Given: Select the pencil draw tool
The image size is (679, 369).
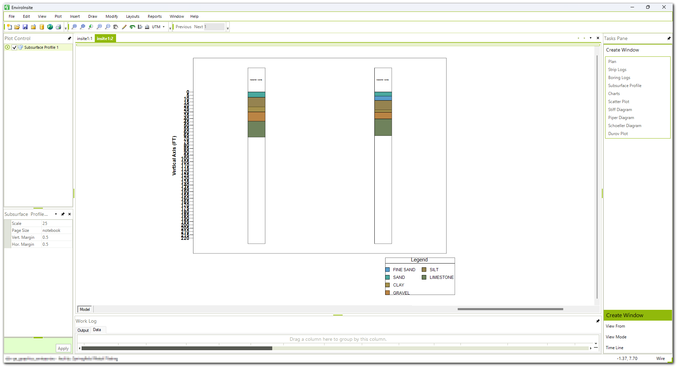Looking at the screenshot, I should point(124,27).
